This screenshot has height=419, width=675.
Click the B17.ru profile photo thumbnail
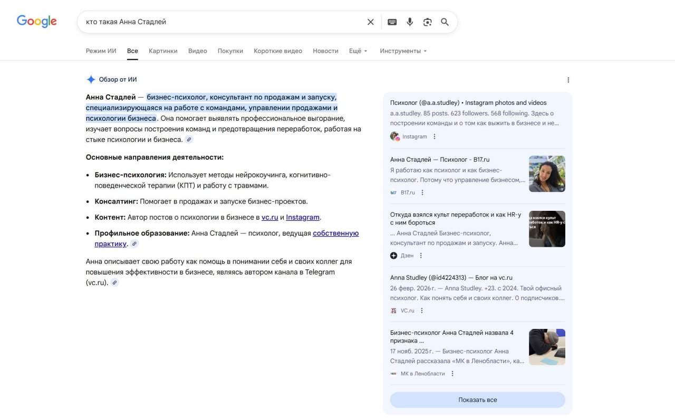(547, 174)
